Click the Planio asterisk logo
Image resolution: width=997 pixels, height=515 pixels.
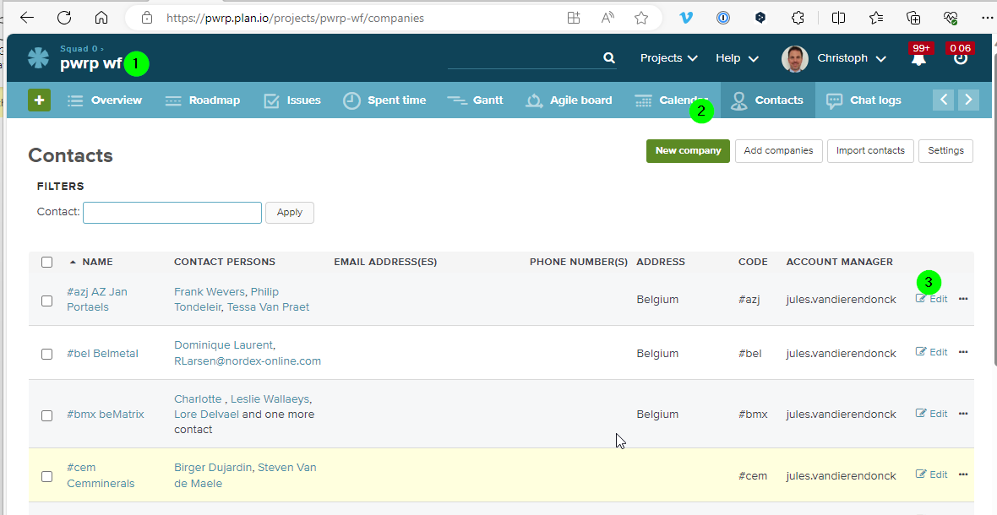click(38, 57)
